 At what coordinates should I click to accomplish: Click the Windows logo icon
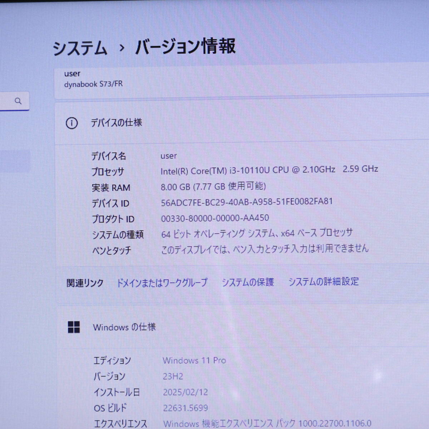click(x=74, y=327)
